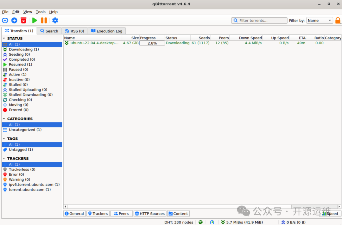The width and height of the screenshot is (342, 225).
Task: Open Preferences via the blue gear icon
Action: (x=55, y=21)
